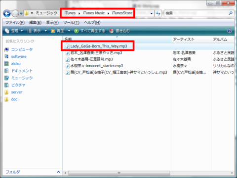Image resolution: width=237 pixels, height=178 pixels.
Task: Open the recent pages dropdown arrow
Action: tap(21, 14)
